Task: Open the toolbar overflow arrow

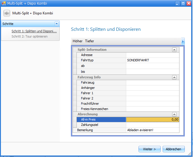Action: (x=183, y=41)
